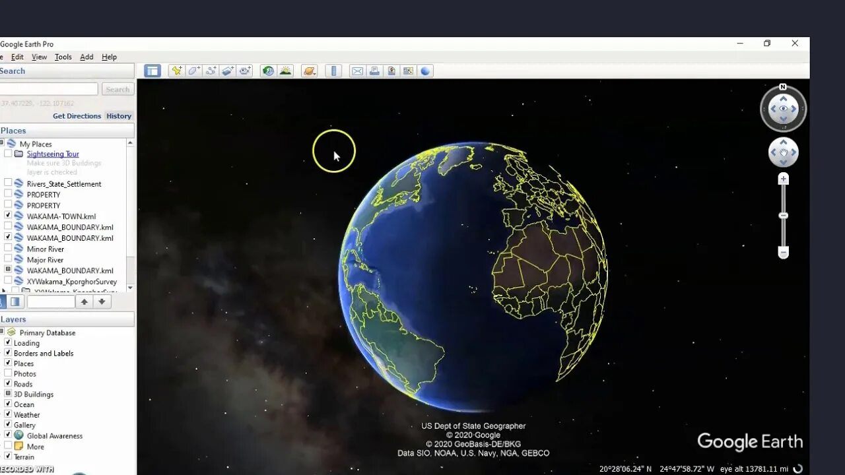
Task: Turn off the Weather layer
Action: [8, 414]
